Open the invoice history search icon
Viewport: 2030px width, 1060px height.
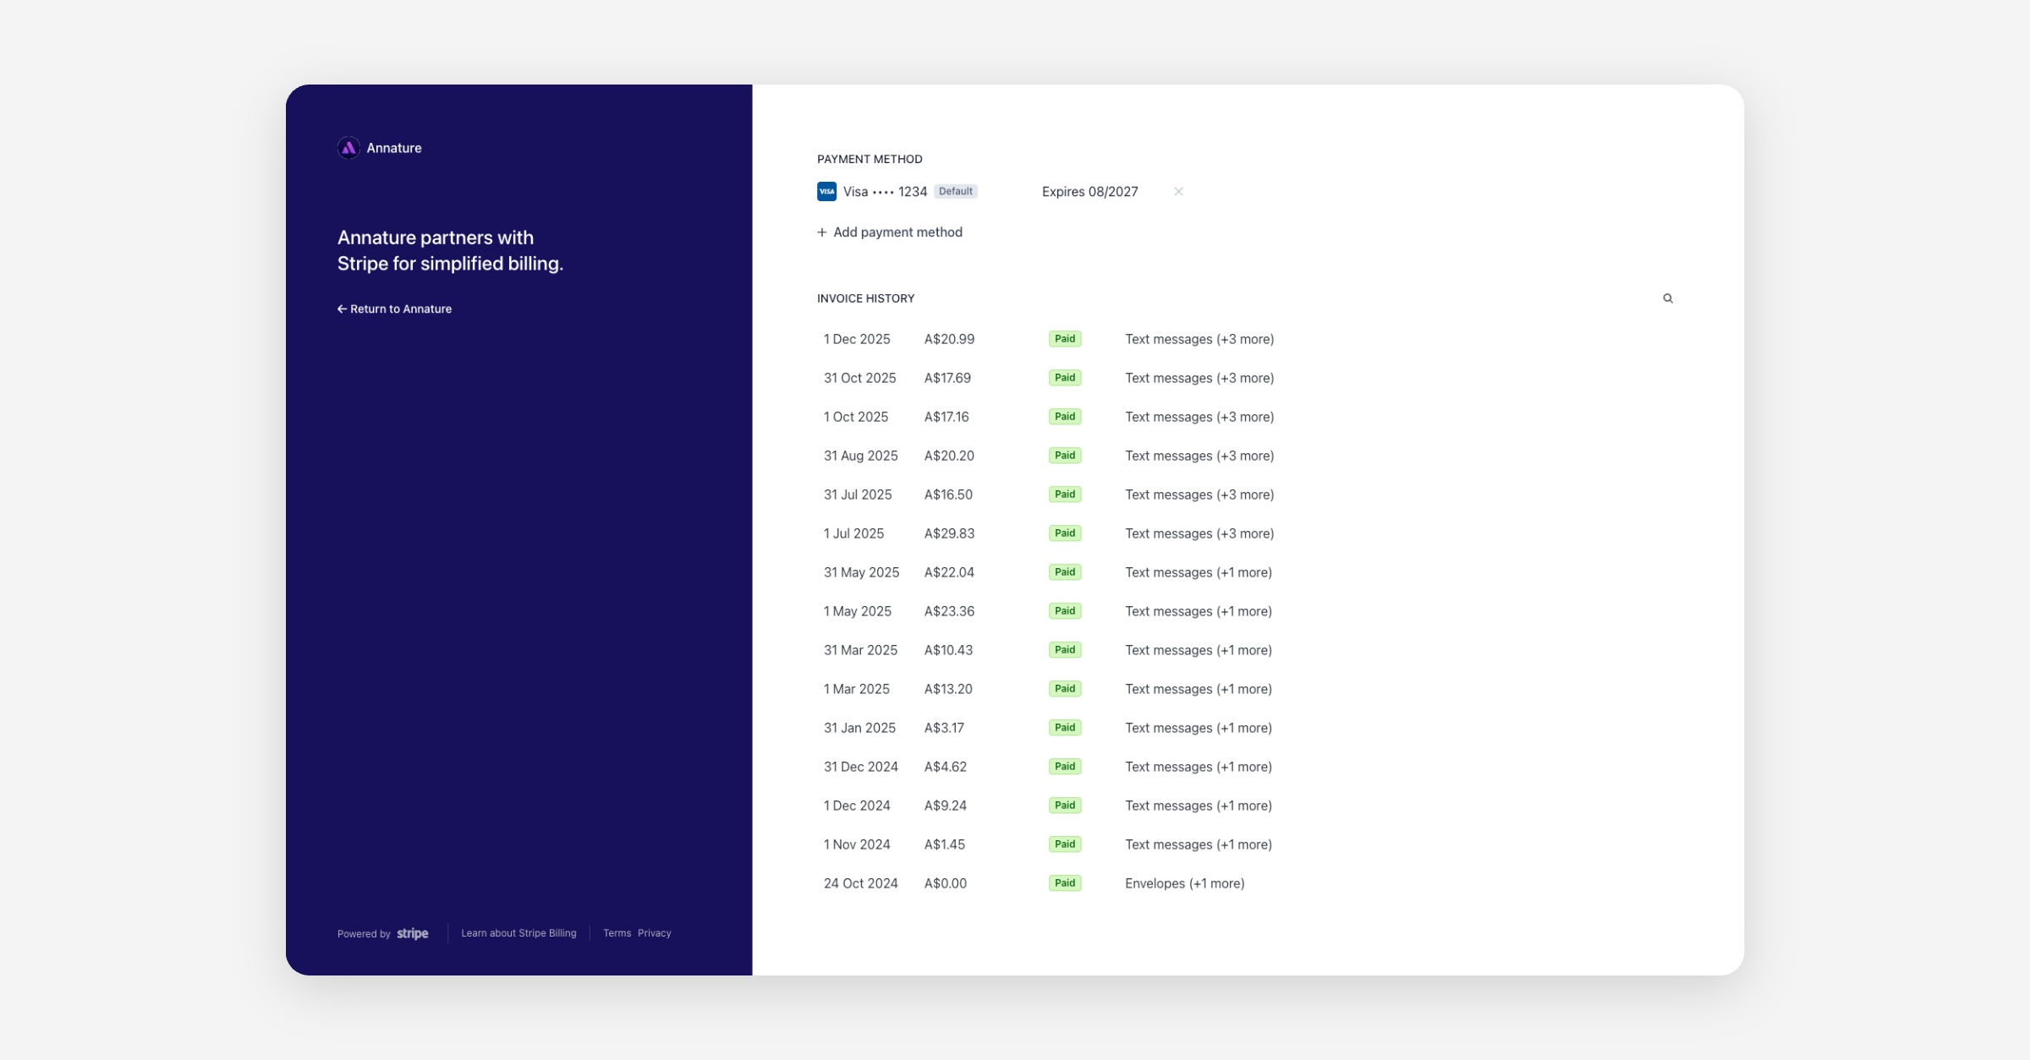1667,298
